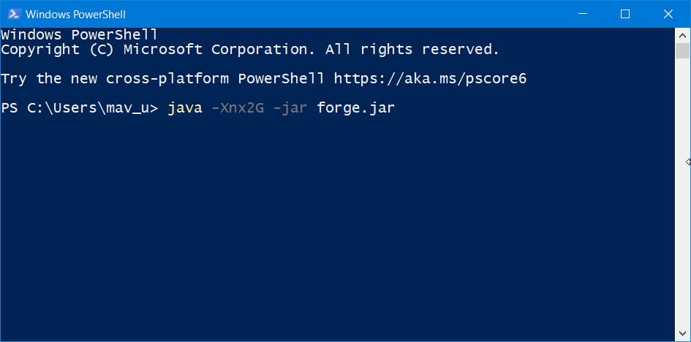This screenshot has width=691, height=342.
Task: Click the PowerShell icon in title bar
Action: pos(14,14)
